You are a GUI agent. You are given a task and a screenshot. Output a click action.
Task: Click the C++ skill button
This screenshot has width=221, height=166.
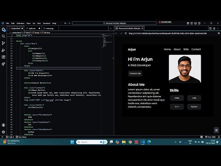pyautogui.click(x=177, y=107)
